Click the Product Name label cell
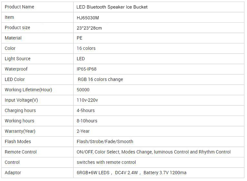The image size is (247, 181). click(19, 7)
